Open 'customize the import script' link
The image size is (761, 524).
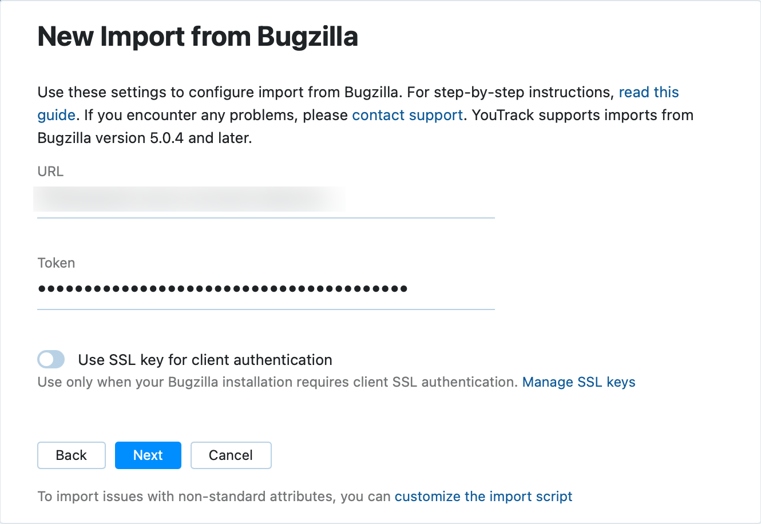483,496
